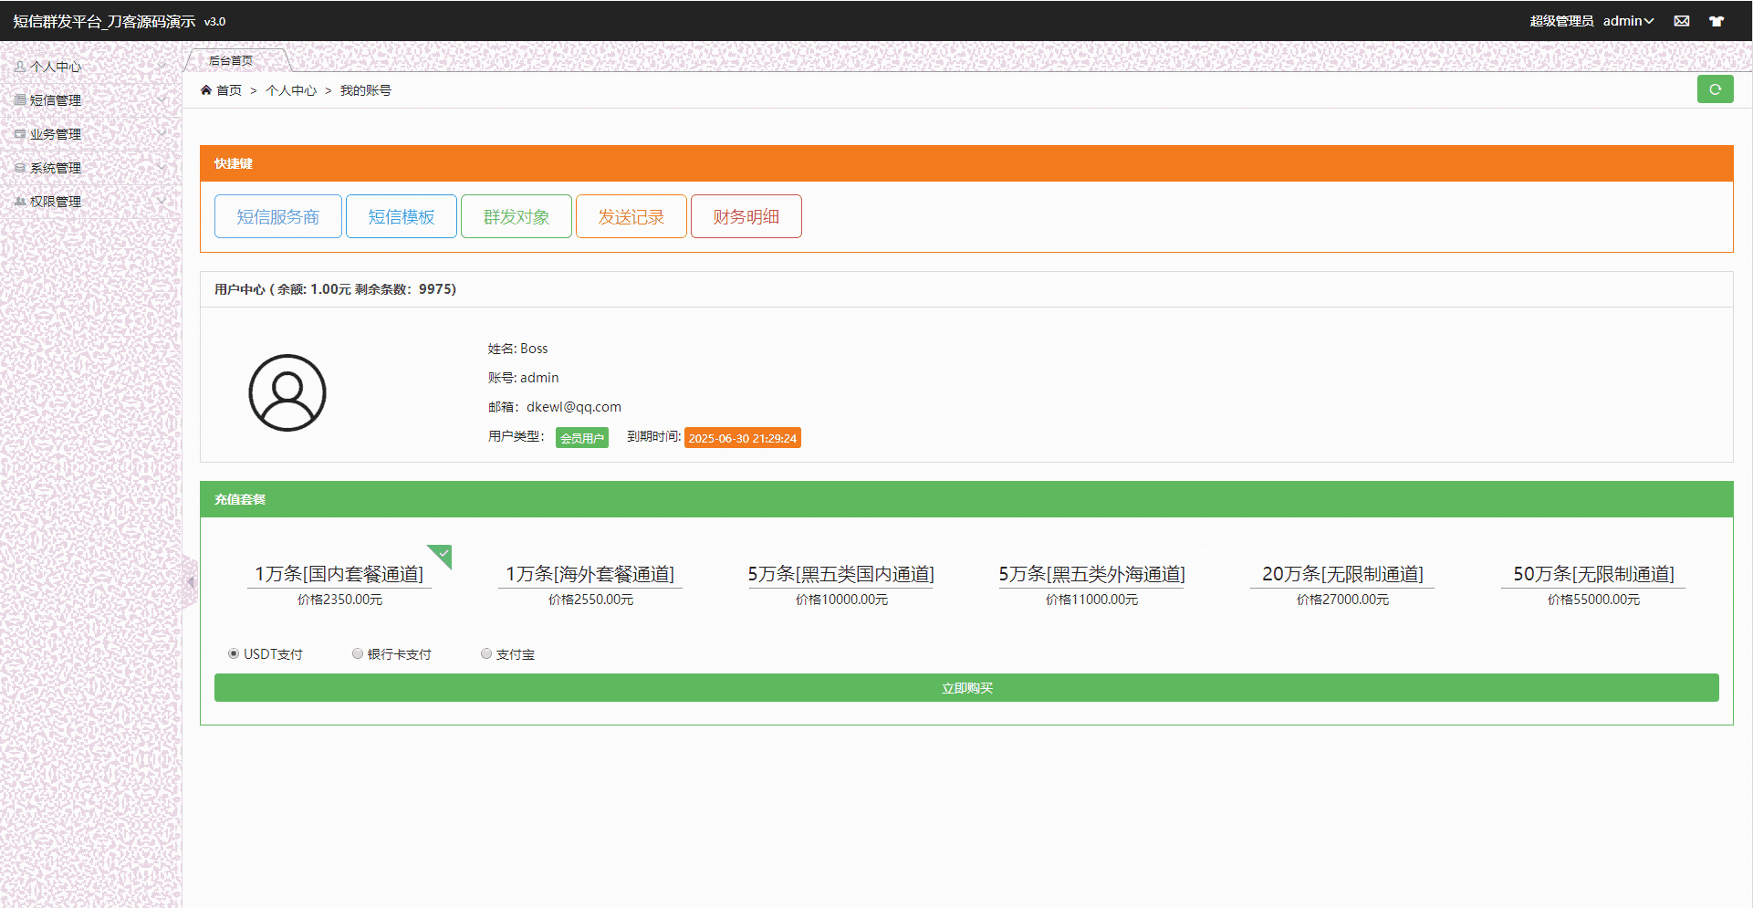Expand the 短信管理 sidebar menu
Viewport: 1753px width, 908px height.
[56, 100]
